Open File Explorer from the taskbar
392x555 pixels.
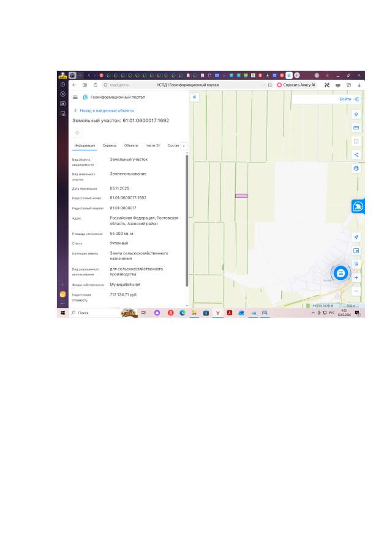[x=194, y=313]
